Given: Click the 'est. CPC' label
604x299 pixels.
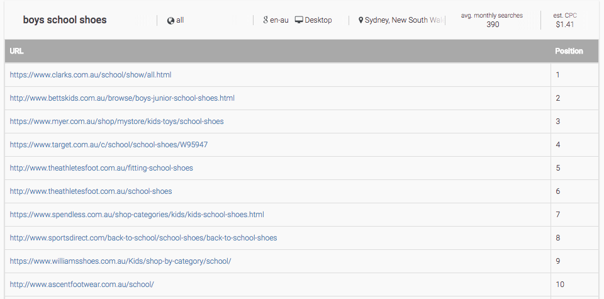Looking at the screenshot, I should pos(565,15).
